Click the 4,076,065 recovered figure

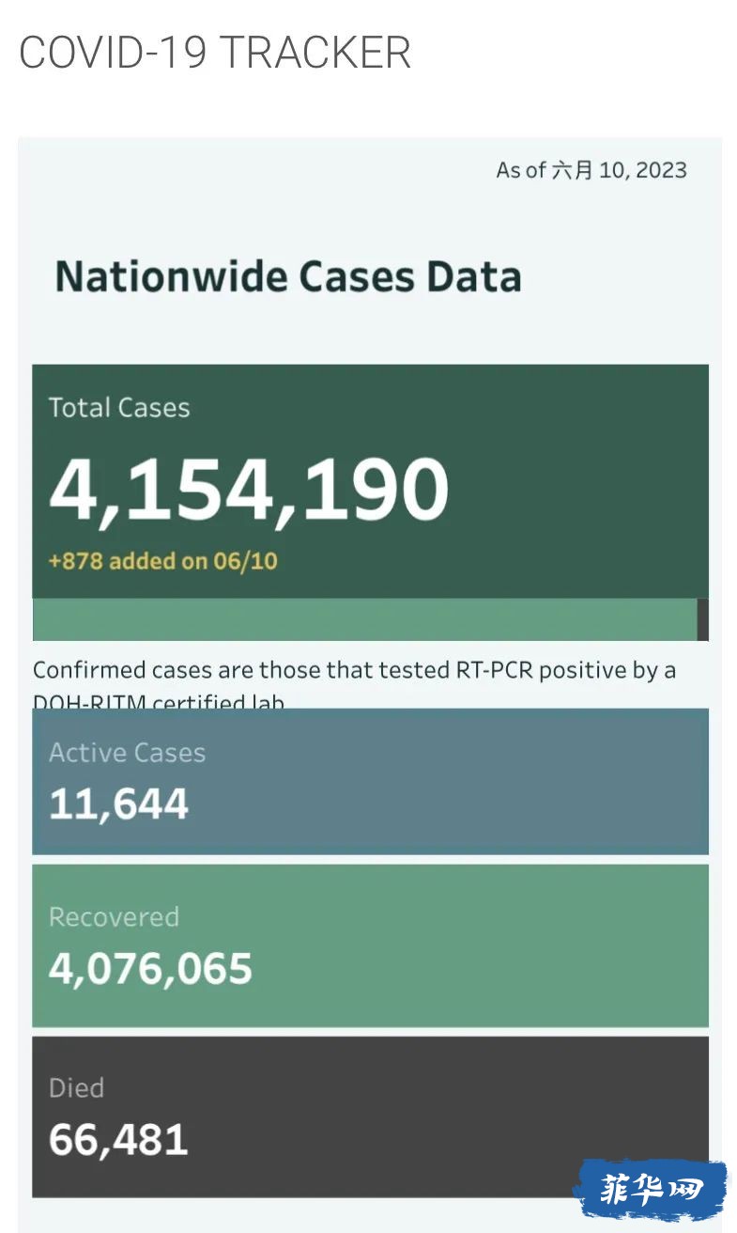tap(150, 969)
